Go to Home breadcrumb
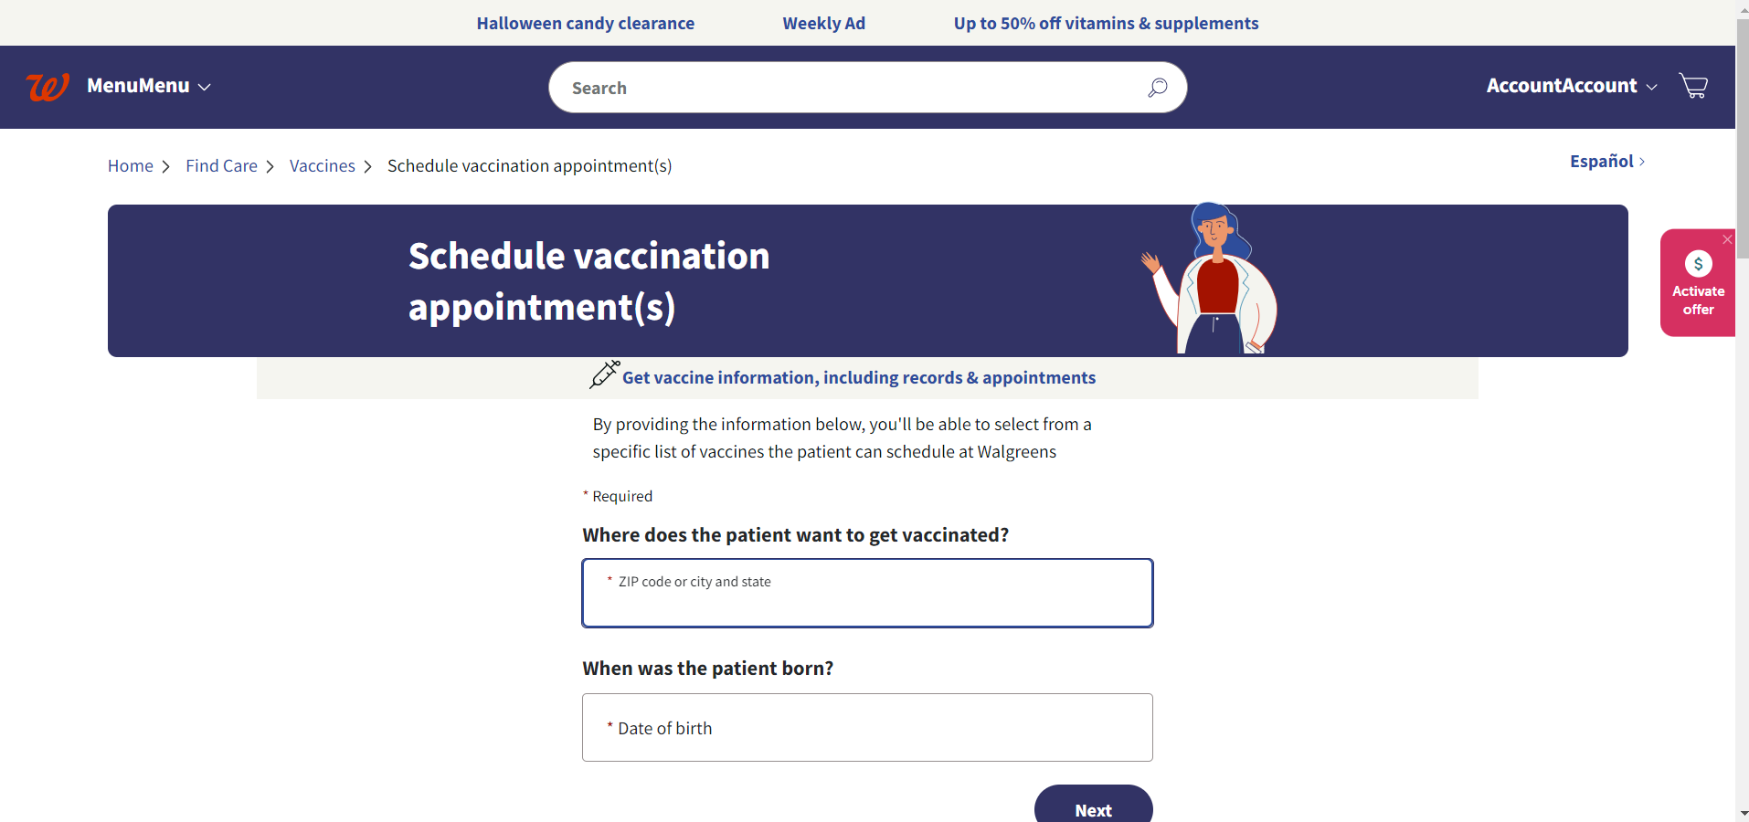Image resolution: width=1749 pixels, height=822 pixels. tap(131, 166)
